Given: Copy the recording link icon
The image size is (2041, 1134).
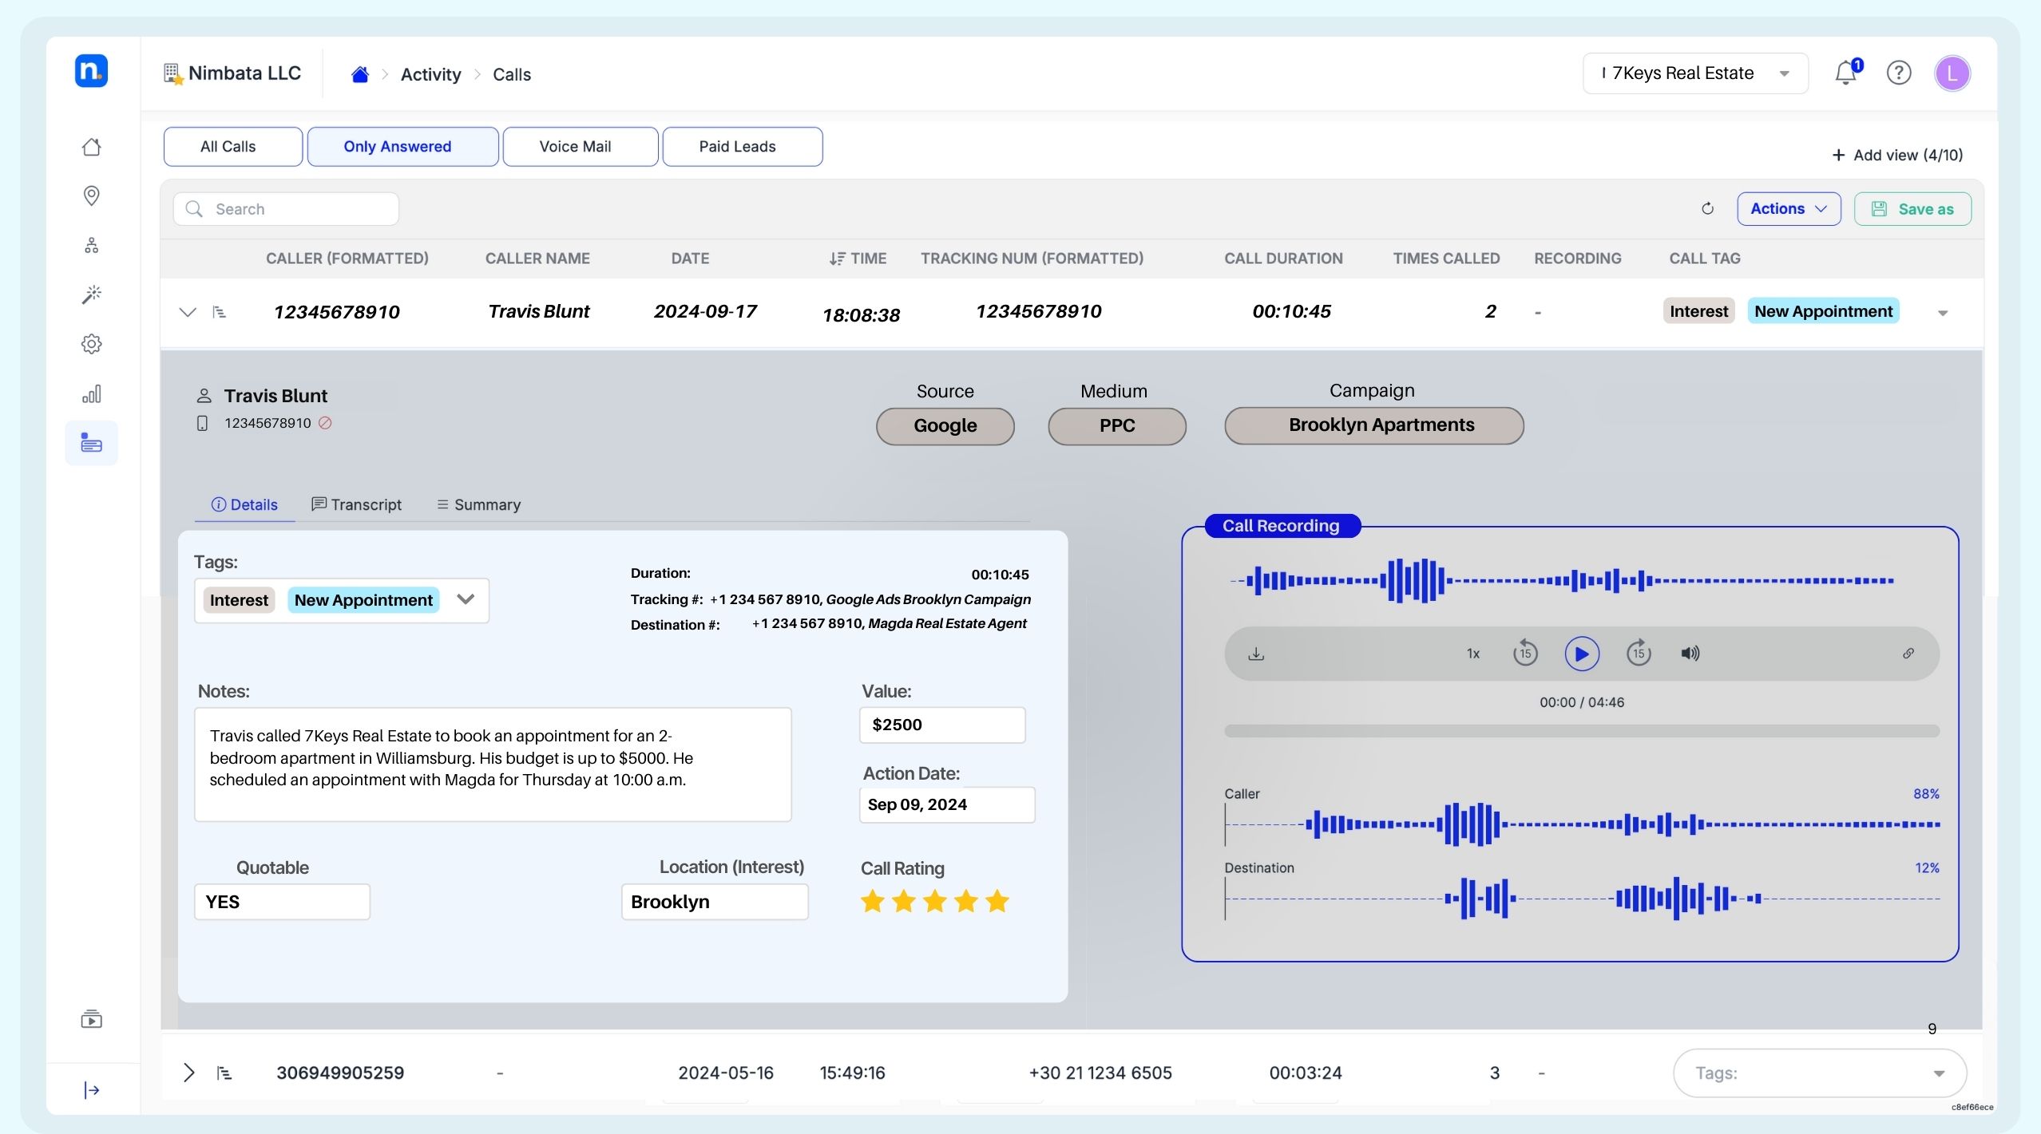Looking at the screenshot, I should coord(1908,654).
